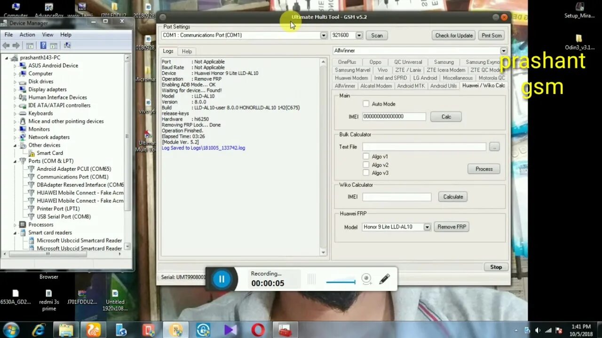602x338 pixels.
Task: Select the Untitled 1920x108 desktop file
Action: 115,300
